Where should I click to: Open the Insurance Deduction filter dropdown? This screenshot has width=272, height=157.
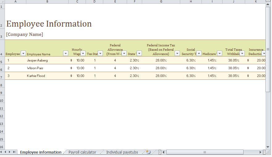pos(264,53)
